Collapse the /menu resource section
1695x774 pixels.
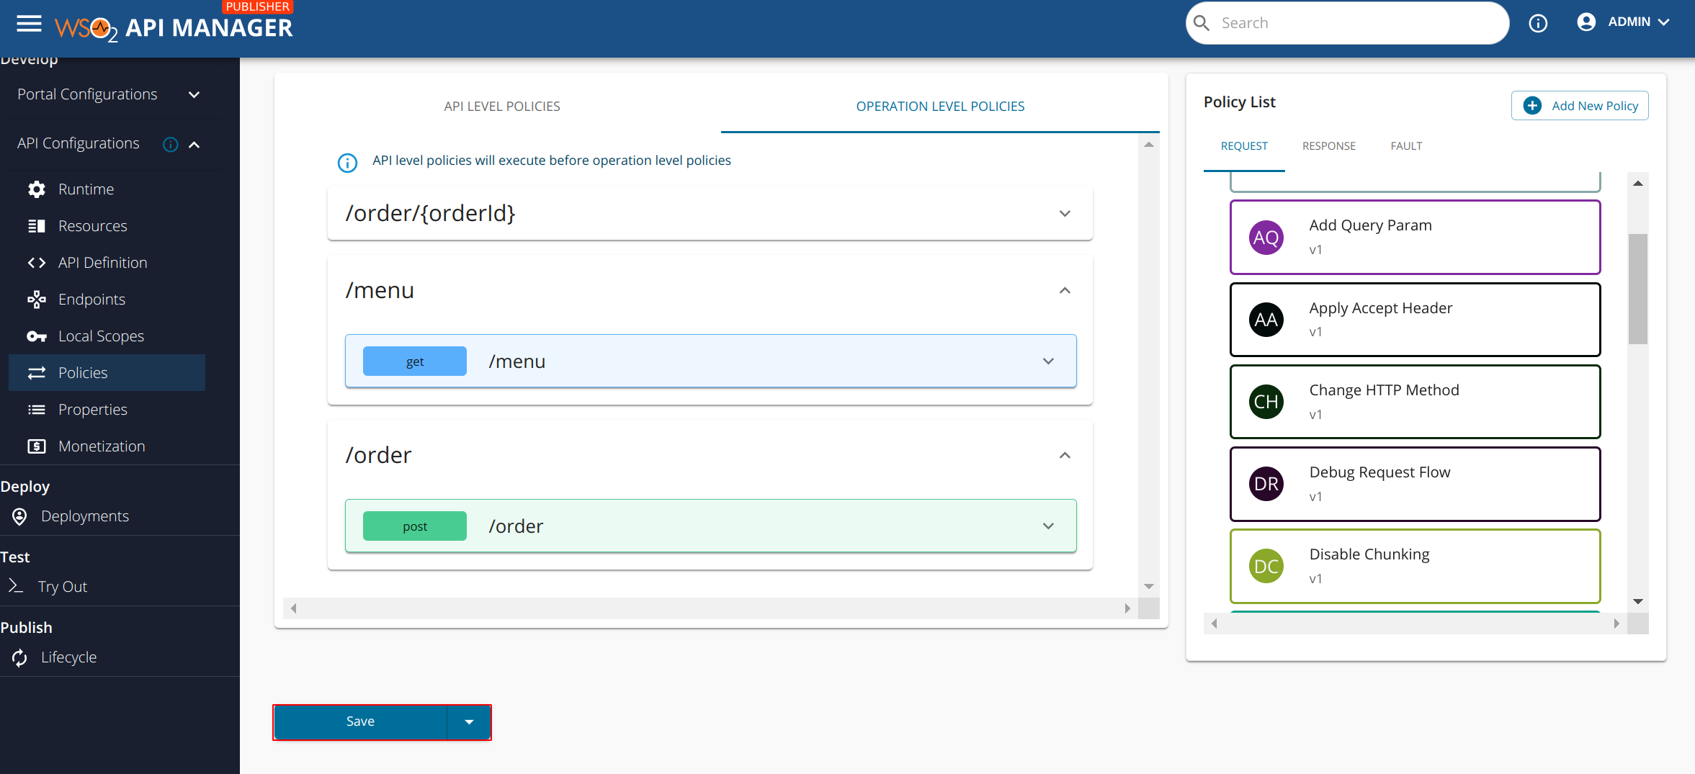point(1064,290)
